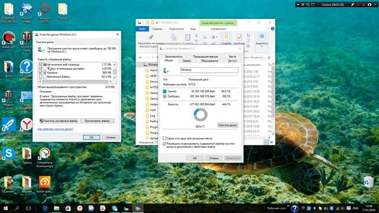
Task: Toggle the delivery optimization files checkbox
Action: click(x=41, y=69)
